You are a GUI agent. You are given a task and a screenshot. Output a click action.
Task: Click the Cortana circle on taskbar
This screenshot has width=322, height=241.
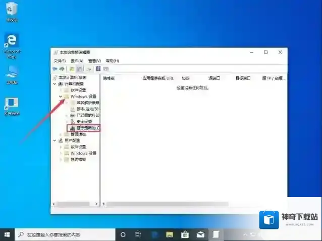[123, 235]
